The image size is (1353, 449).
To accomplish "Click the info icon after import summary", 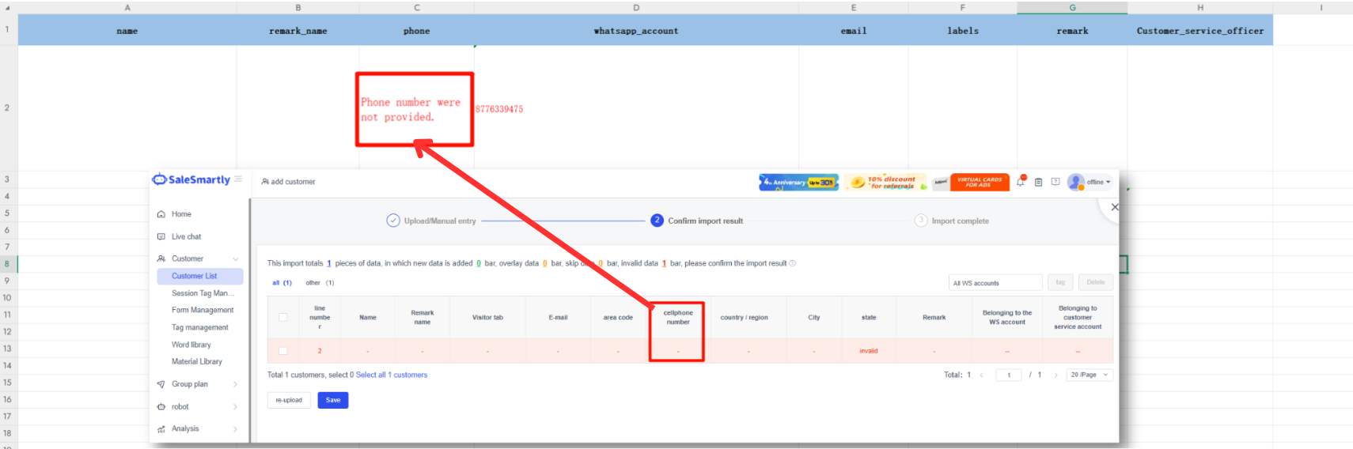I will pos(792,264).
